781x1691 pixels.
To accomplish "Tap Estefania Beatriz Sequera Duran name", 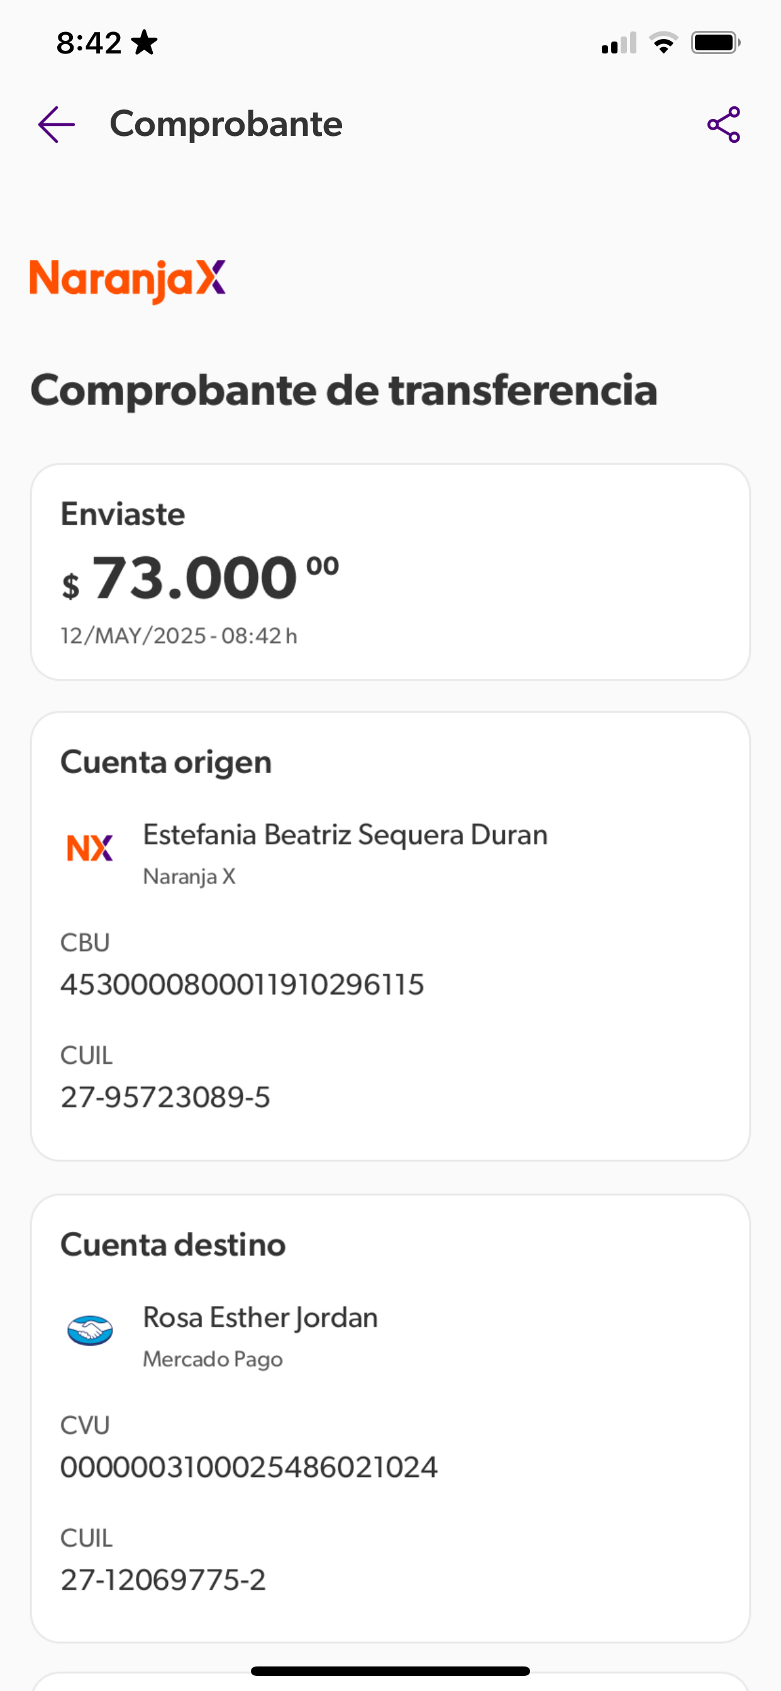I will 345,835.
